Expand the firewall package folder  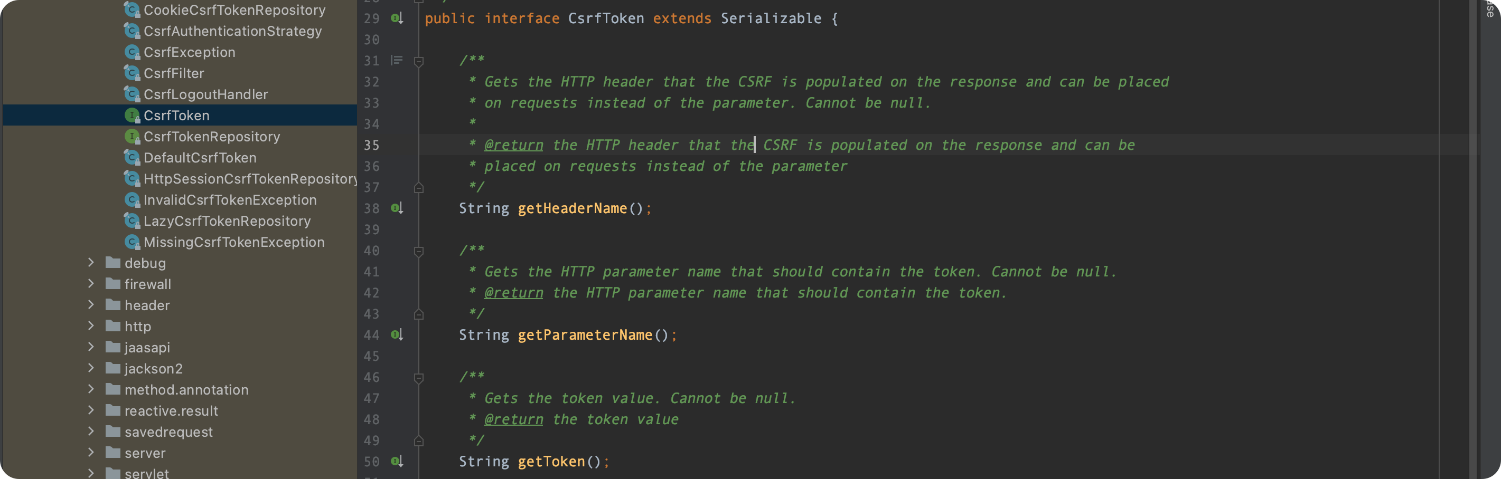coord(91,283)
